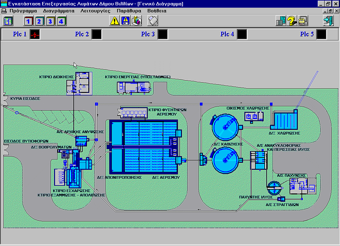The image size is (340, 246).
Task: Open diagram page 2 from toolbar
Action: point(39,21)
